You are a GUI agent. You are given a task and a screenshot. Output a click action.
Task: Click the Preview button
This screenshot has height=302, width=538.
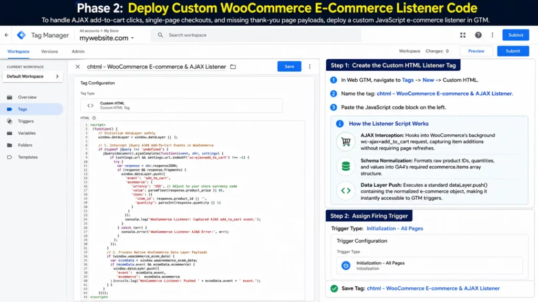click(x=476, y=51)
